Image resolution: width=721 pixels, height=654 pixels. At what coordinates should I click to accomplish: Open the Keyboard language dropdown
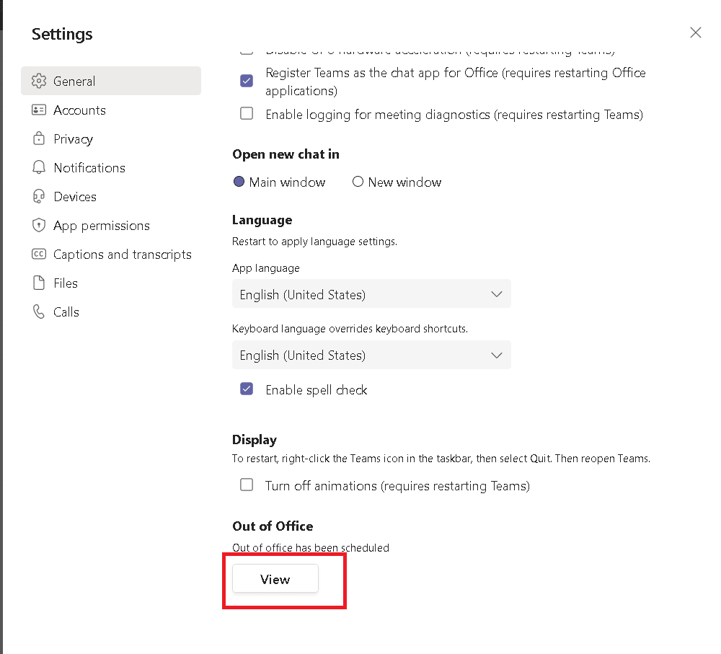(371, 355)
